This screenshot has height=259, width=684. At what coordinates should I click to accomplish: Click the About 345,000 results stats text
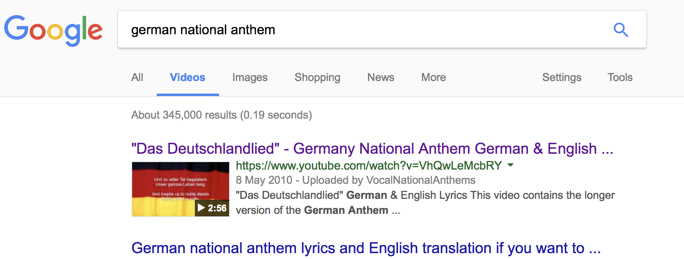[222, 115]
